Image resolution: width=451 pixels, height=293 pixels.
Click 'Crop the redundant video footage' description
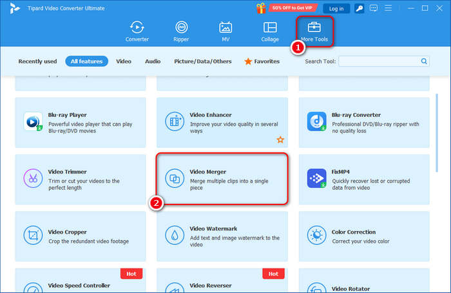click(x=89, y=241)
